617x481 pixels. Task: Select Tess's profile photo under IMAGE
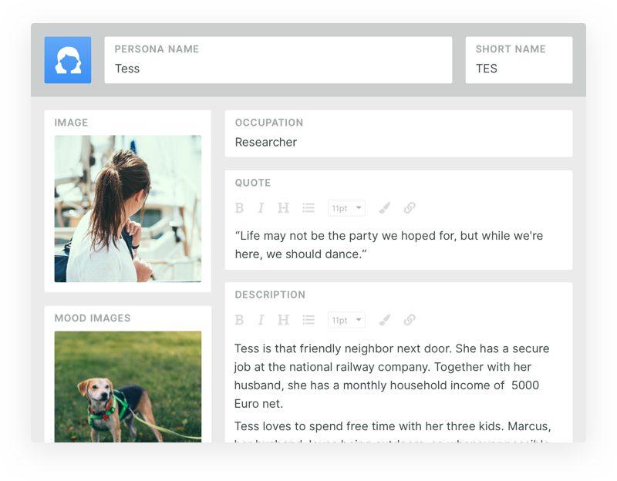127,208
